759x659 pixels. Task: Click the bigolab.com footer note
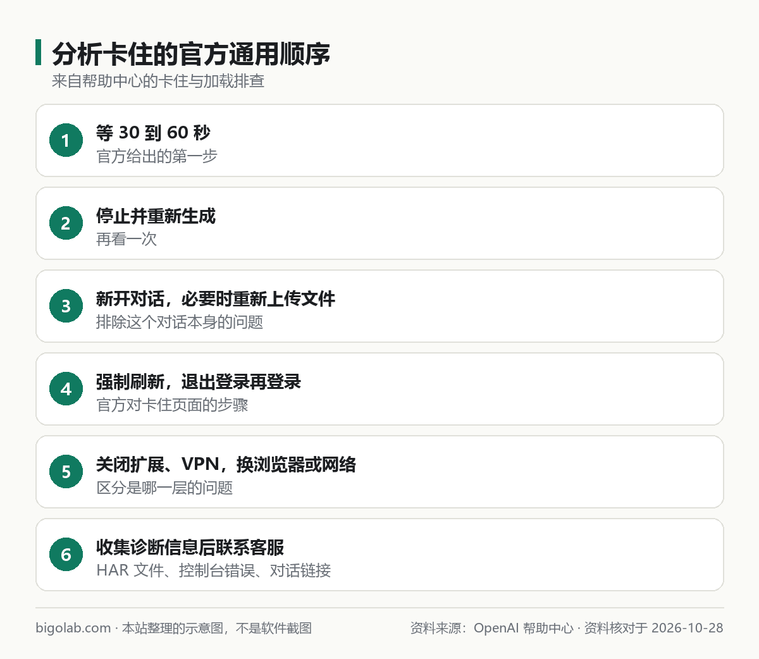tap(174, 628)
